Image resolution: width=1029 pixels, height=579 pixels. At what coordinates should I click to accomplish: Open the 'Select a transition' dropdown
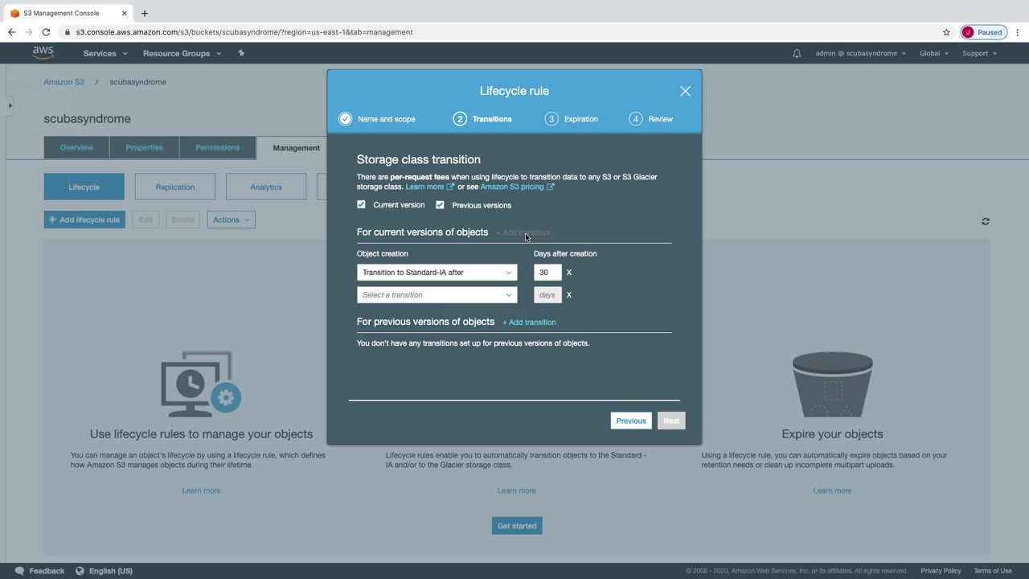(x=437, y=295)
